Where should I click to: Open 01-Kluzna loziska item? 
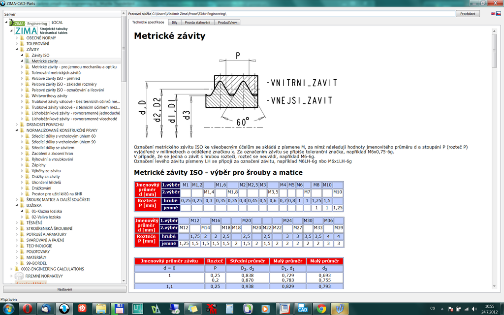coord(47,211)
